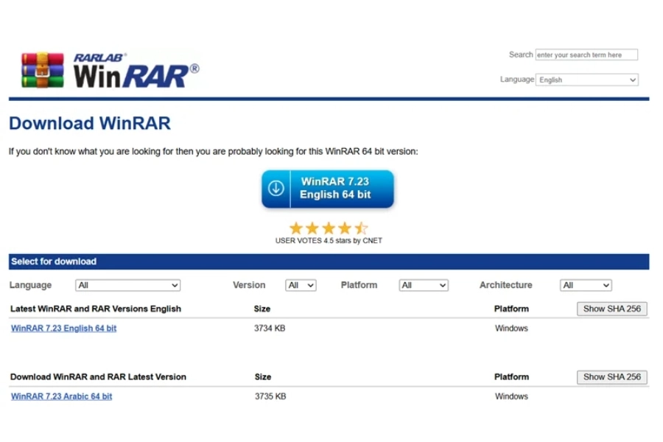Open the Version filter dropdown
This screenshot has width=663, height=442.
click(x=301, y=285)
